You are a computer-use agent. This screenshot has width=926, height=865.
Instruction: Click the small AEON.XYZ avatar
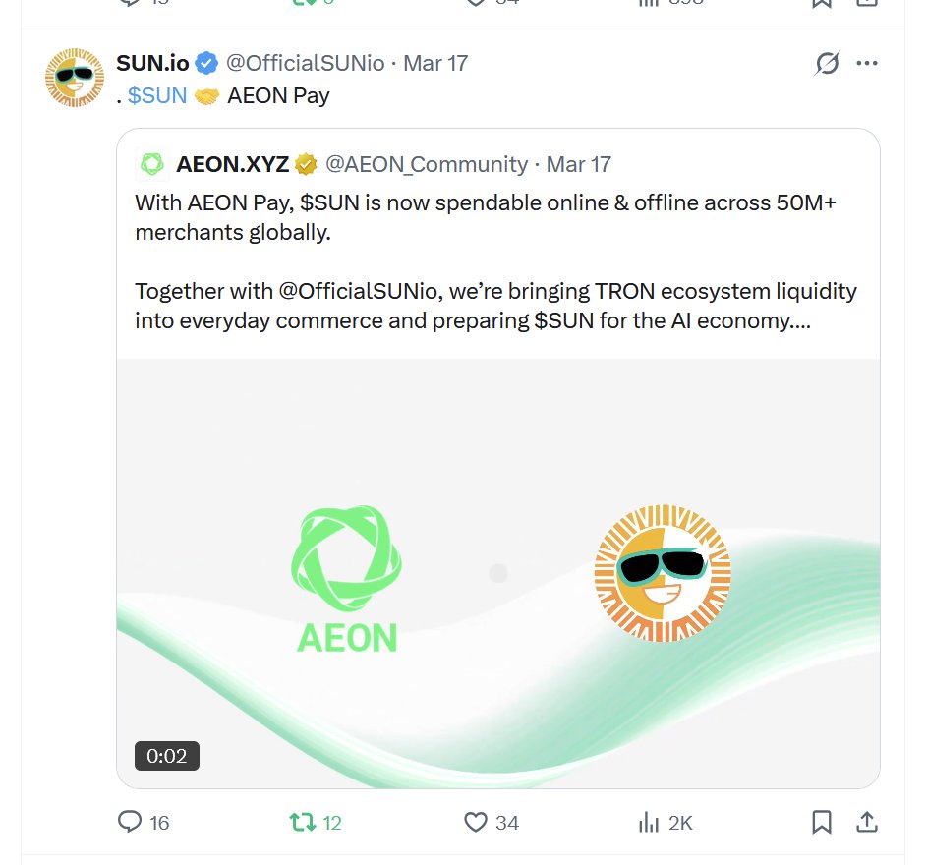(x=151, y=164)
